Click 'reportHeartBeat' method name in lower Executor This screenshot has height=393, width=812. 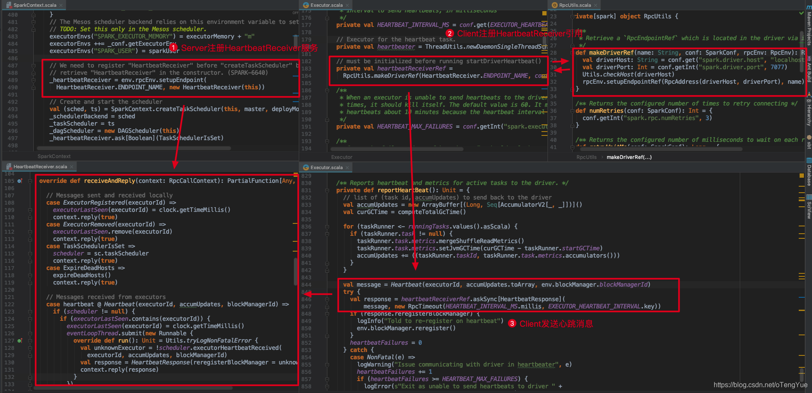(403, 190)
